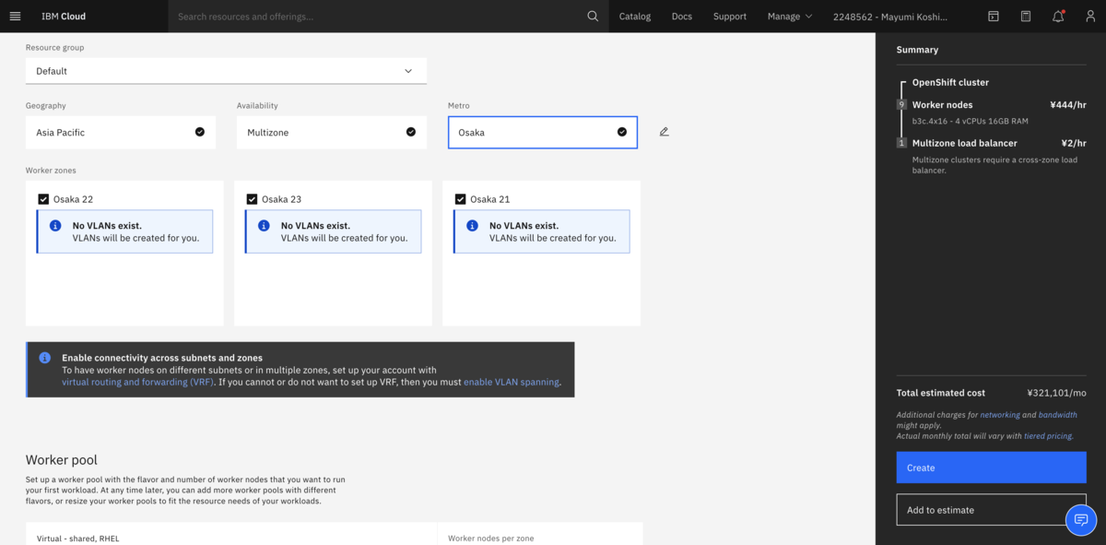Go to the Catalog menu
Image resolution: width=1106 pixels, height=545 pixels.
tap(635, 16)
